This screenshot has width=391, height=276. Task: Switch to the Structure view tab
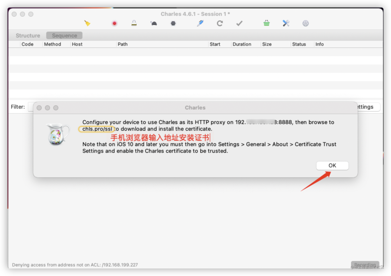28,35
